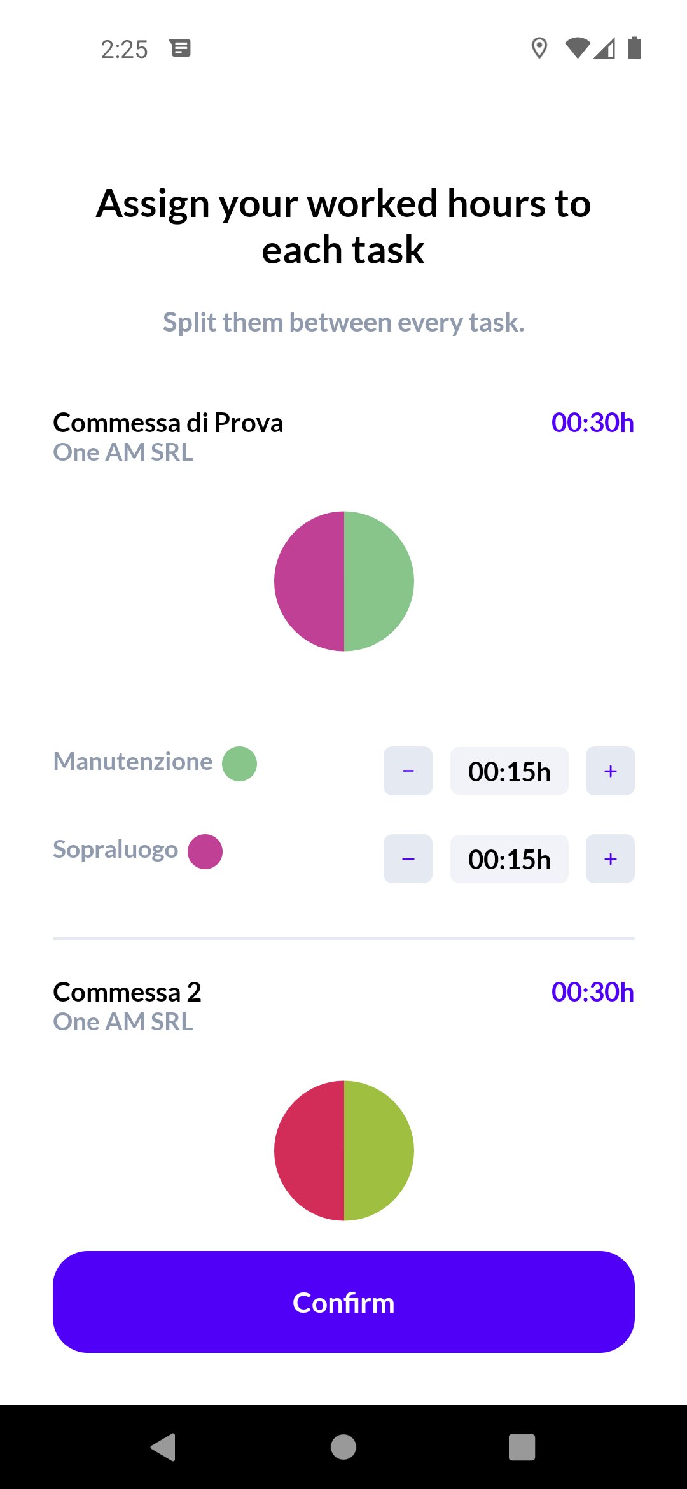Increase Sopraluogo hours with plus button
687x1489 pixels.
(x=610, y=858)
